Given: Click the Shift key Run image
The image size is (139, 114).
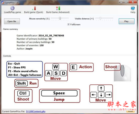Looking at the screenshot, I should (x=26, y=83).
